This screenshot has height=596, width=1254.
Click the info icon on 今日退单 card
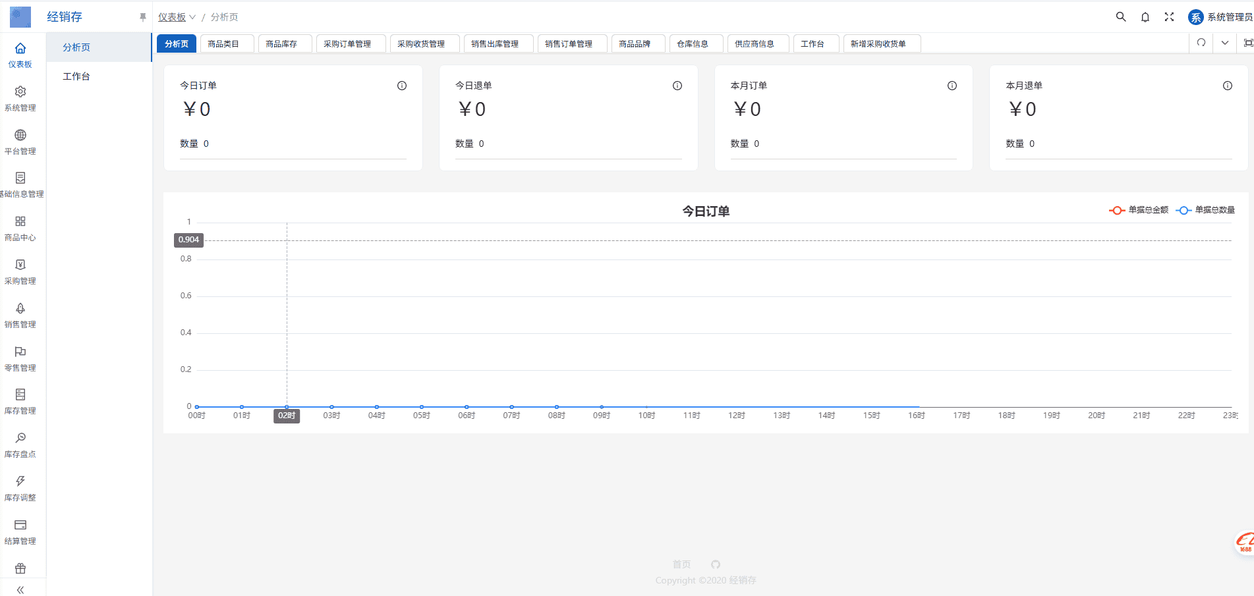[677, 86]
